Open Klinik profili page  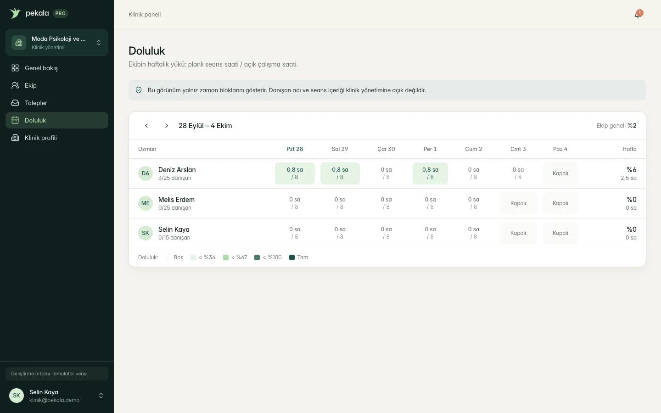[57, 138]
